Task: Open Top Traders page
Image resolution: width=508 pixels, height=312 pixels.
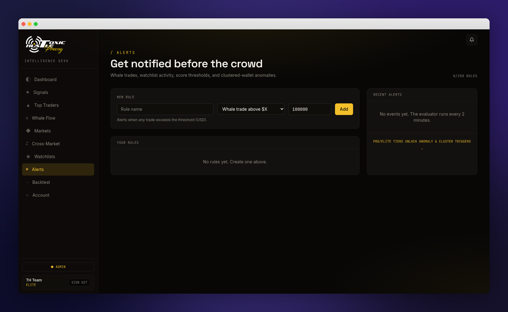Action: coord(58,105)
